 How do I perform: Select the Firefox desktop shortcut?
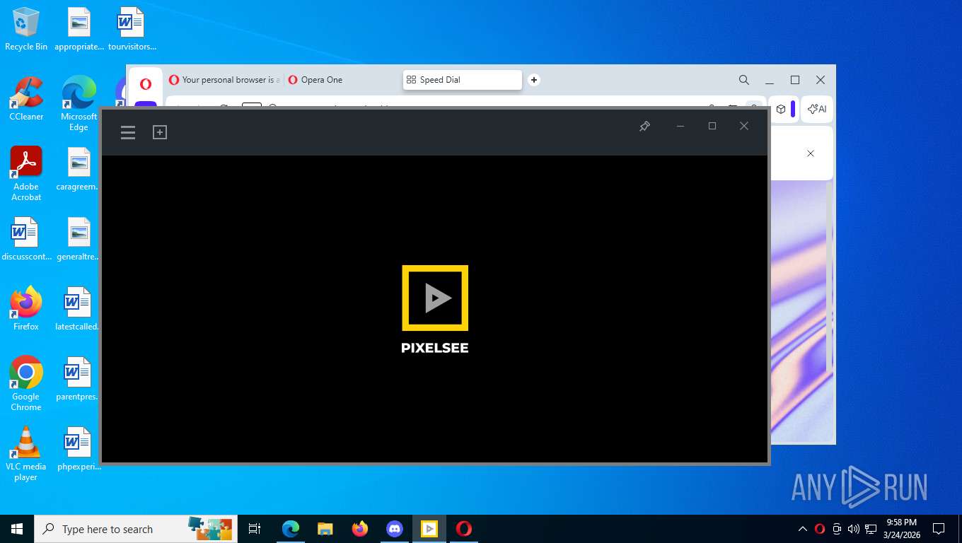(x=26, y=309)
